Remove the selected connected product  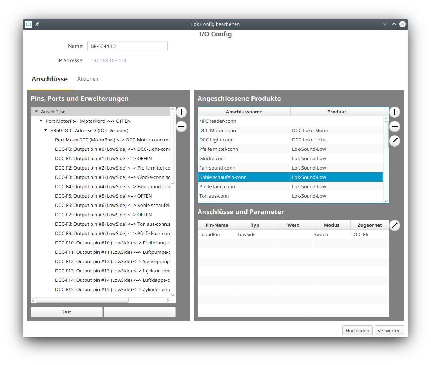[395, 126]
